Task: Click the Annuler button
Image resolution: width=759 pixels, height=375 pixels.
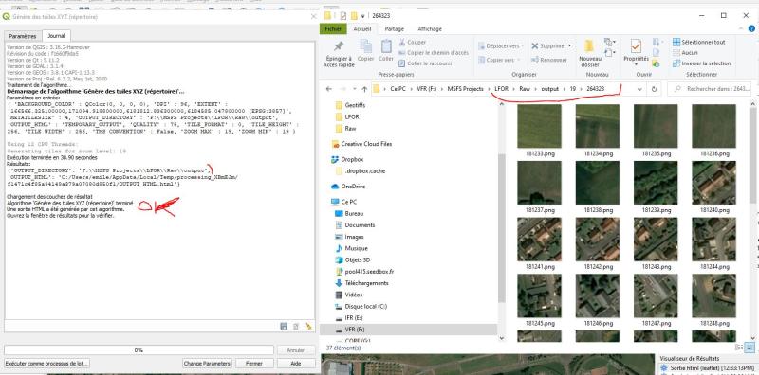Action: [x=296, y=349]
